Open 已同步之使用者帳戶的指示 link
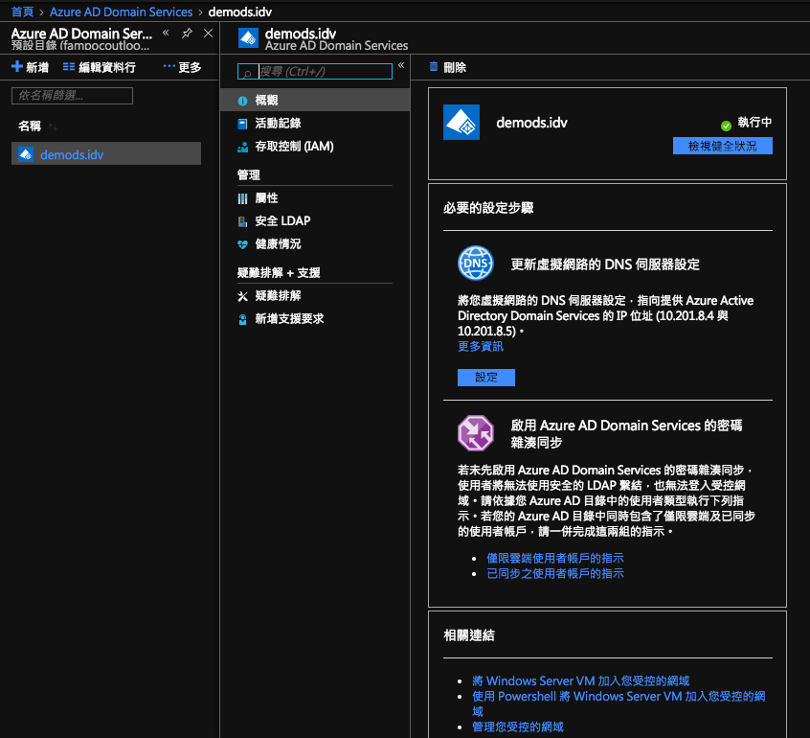The height and width of the screenshot is (738, 810). pyautogui.click(x=555, y=573)
